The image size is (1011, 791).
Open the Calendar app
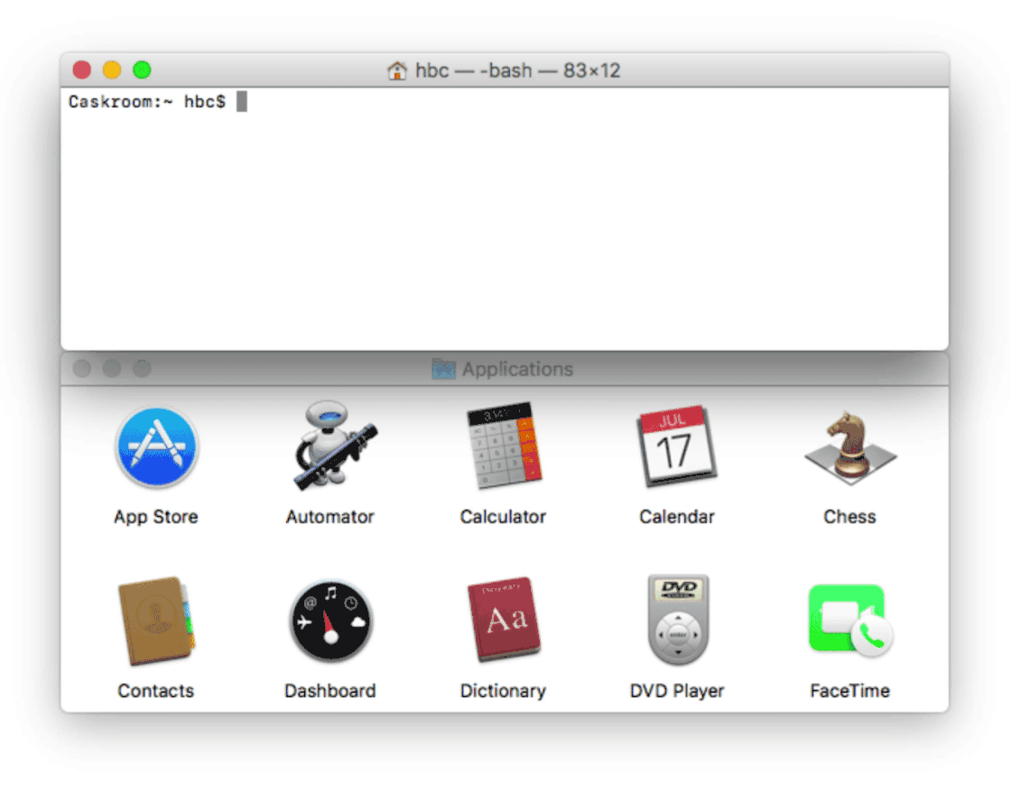pyautogui.click(x=676, y=447)
